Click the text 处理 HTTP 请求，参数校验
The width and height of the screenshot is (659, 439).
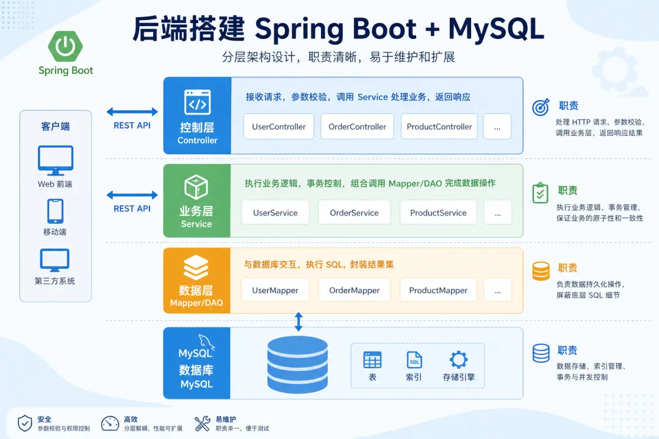coord(600,122)
